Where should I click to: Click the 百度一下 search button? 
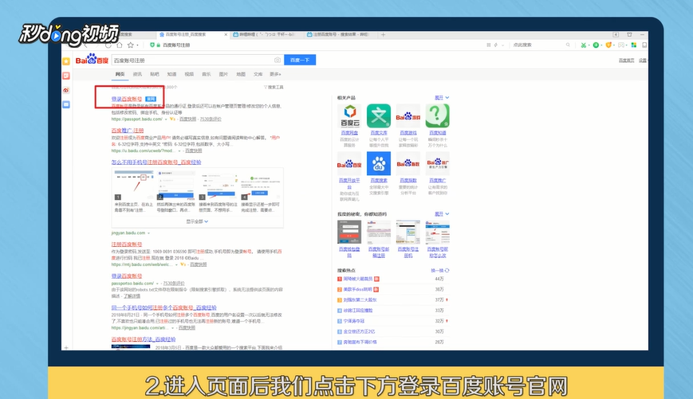tap(300, 60)
